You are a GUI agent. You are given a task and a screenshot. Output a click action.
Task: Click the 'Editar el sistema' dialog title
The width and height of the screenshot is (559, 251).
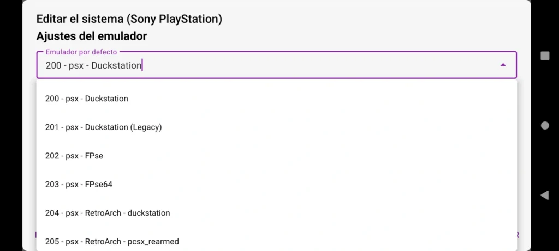80,19
